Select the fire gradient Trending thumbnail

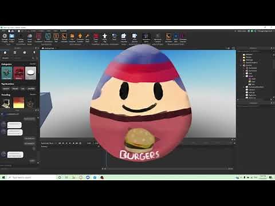tap(18, 102)
